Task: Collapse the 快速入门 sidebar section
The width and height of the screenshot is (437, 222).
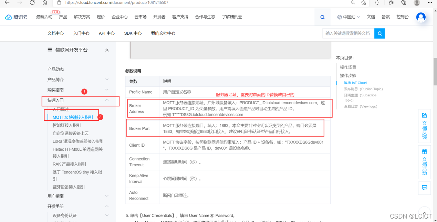Action: (x=107, y=100)
